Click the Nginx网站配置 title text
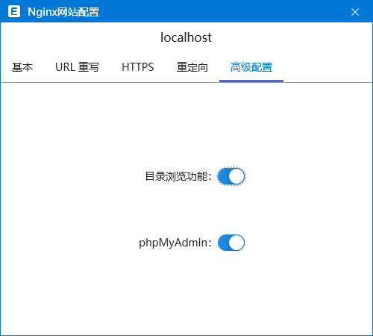Viewport: 373px width, 336px height. pos(63,12)
